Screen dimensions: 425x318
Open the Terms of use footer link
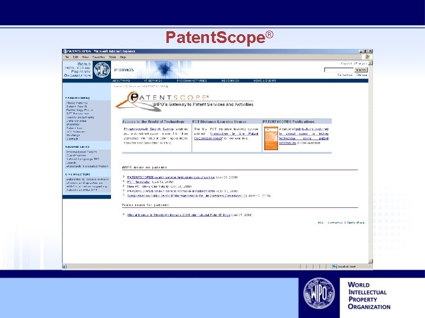click(355, 223)
